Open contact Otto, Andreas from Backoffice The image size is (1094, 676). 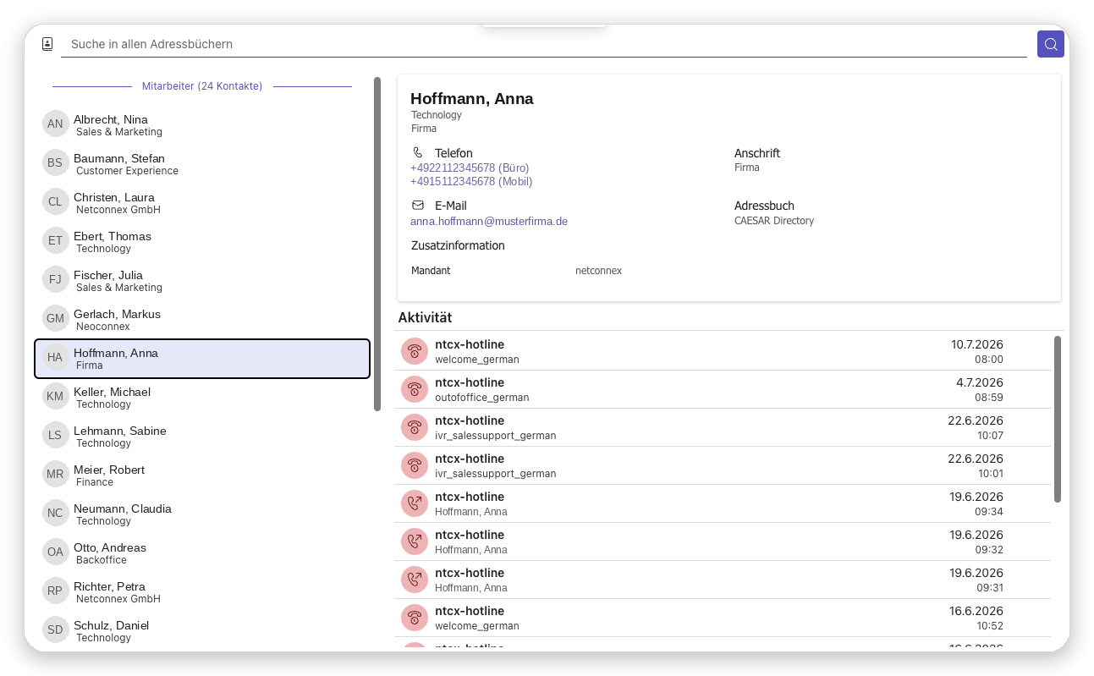(202, 553)
